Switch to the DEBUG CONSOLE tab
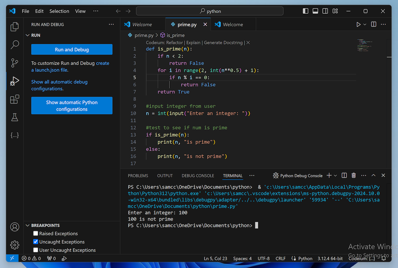Image resolution: width=398 pixels, height=268 pixels. pyautogui.click(x=198, y=176)
